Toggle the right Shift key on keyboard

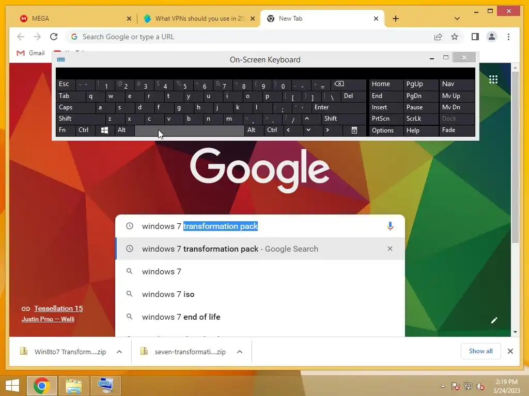pyautogui.click(x=344, y=119)
